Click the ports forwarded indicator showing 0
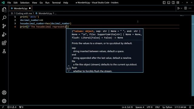 coord(21,107)
